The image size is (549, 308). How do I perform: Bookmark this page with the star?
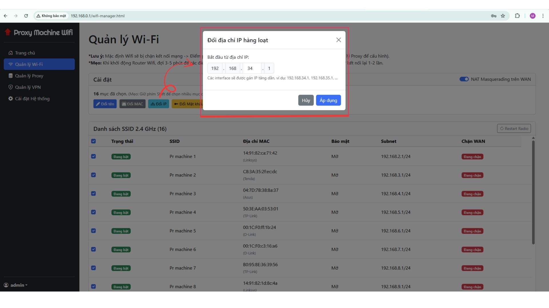[503, 16]
